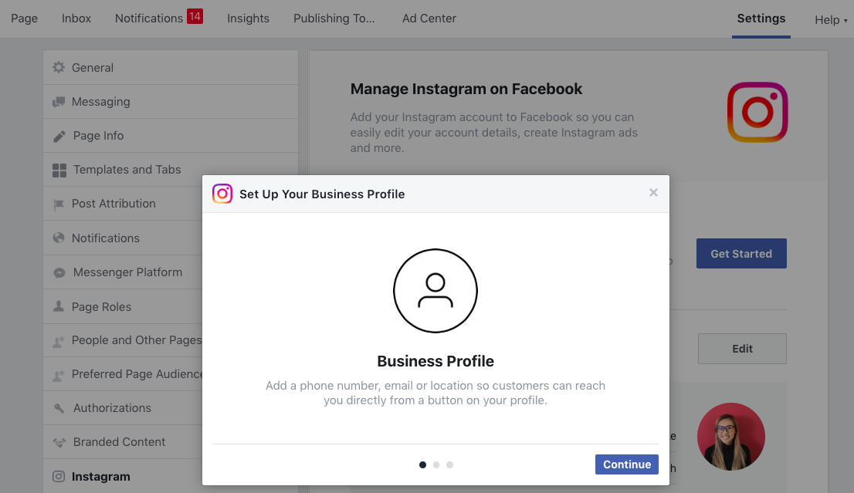854x493 pixels.
Task: Click the Post Attribution flag icon
Action: [x=58, y=204]
